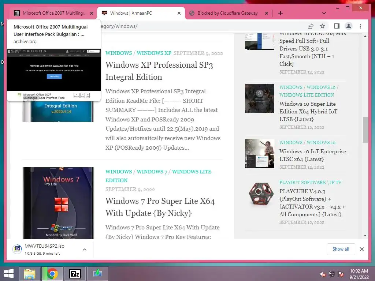
Task: Click the vertical scrollbar thumb
Action: coord(365,130)
